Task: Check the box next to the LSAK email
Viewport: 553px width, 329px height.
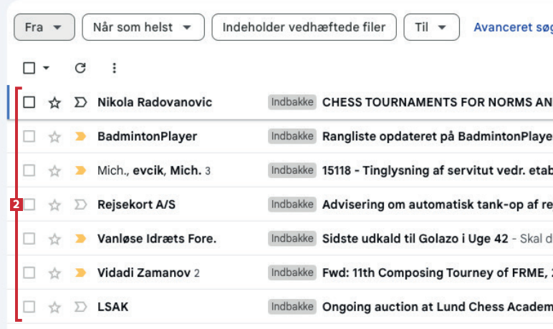Action: coord(29,308)
